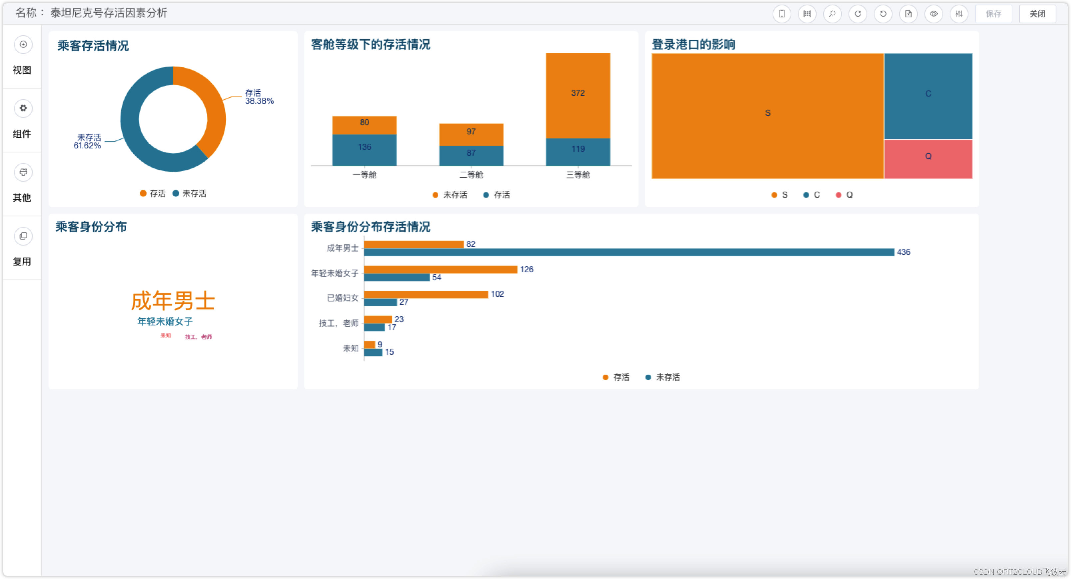Select the 乘客身份分布存活情况 chart title
1071x579 pixels.
[x=370, y=227]
